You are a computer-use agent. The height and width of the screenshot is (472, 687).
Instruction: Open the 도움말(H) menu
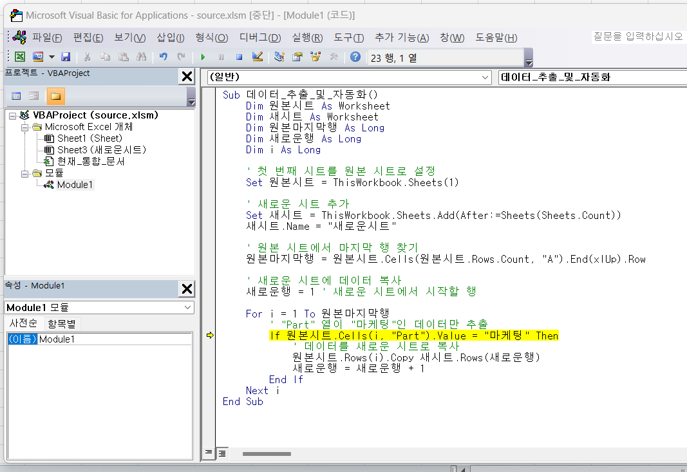[496, 38]
